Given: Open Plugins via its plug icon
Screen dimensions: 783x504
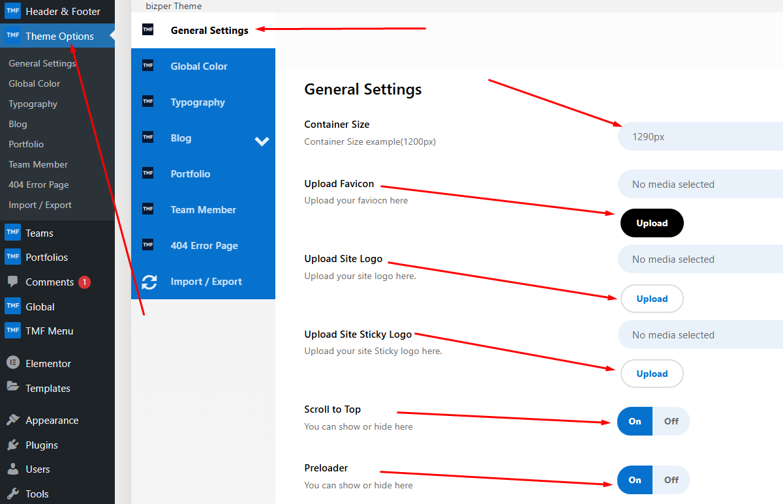Looking at the screenshot, I should coord(13,445).
